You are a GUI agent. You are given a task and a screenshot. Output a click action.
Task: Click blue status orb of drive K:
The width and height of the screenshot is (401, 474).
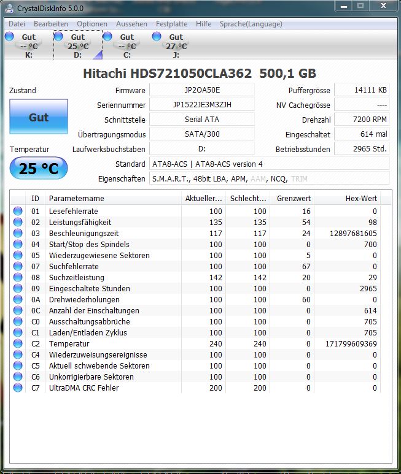(x=9, y=36)
